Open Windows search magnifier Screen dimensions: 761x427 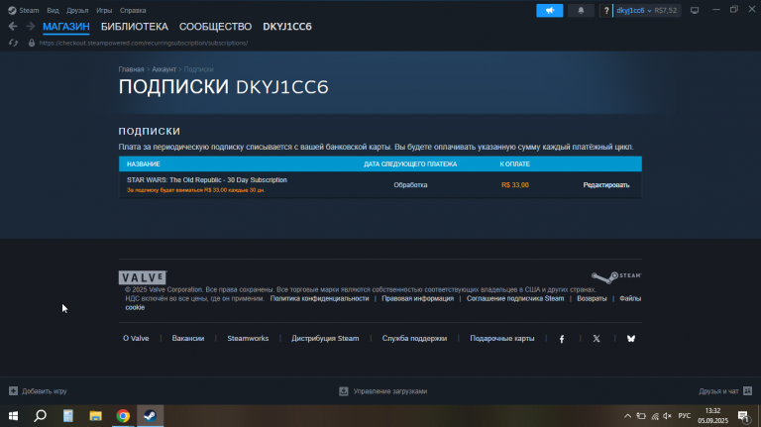tap(41, 416)
